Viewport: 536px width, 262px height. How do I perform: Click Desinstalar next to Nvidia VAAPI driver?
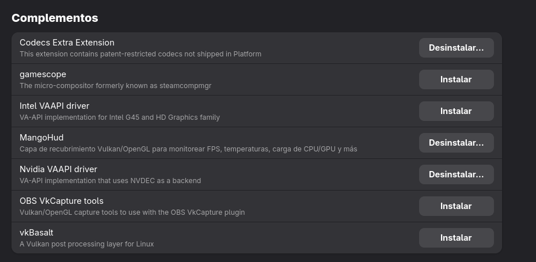456,174
